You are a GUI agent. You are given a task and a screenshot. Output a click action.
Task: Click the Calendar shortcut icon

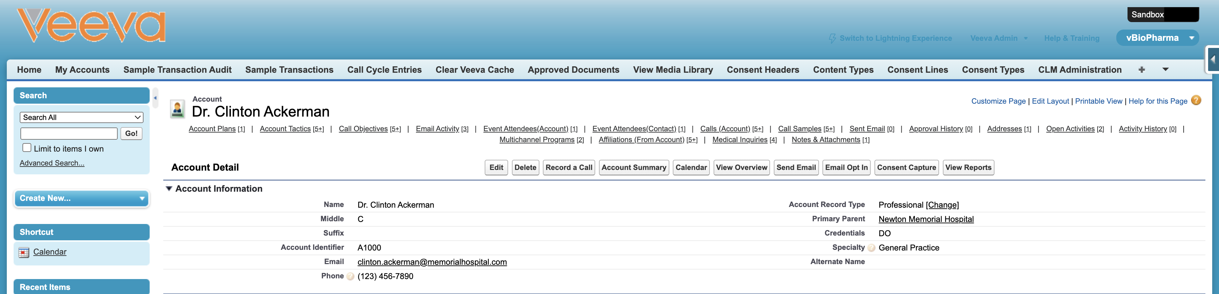(24, 253)
